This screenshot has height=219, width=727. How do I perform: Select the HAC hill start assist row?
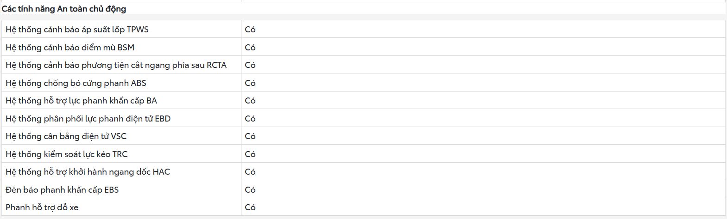coord(363,171)
